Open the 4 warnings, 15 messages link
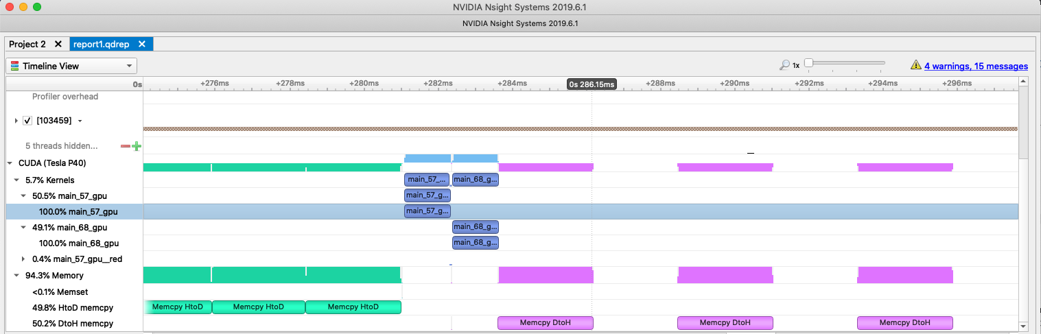The height and width of the screenshot is (334, 1041). pyautogui.click(x=976, y=66)
